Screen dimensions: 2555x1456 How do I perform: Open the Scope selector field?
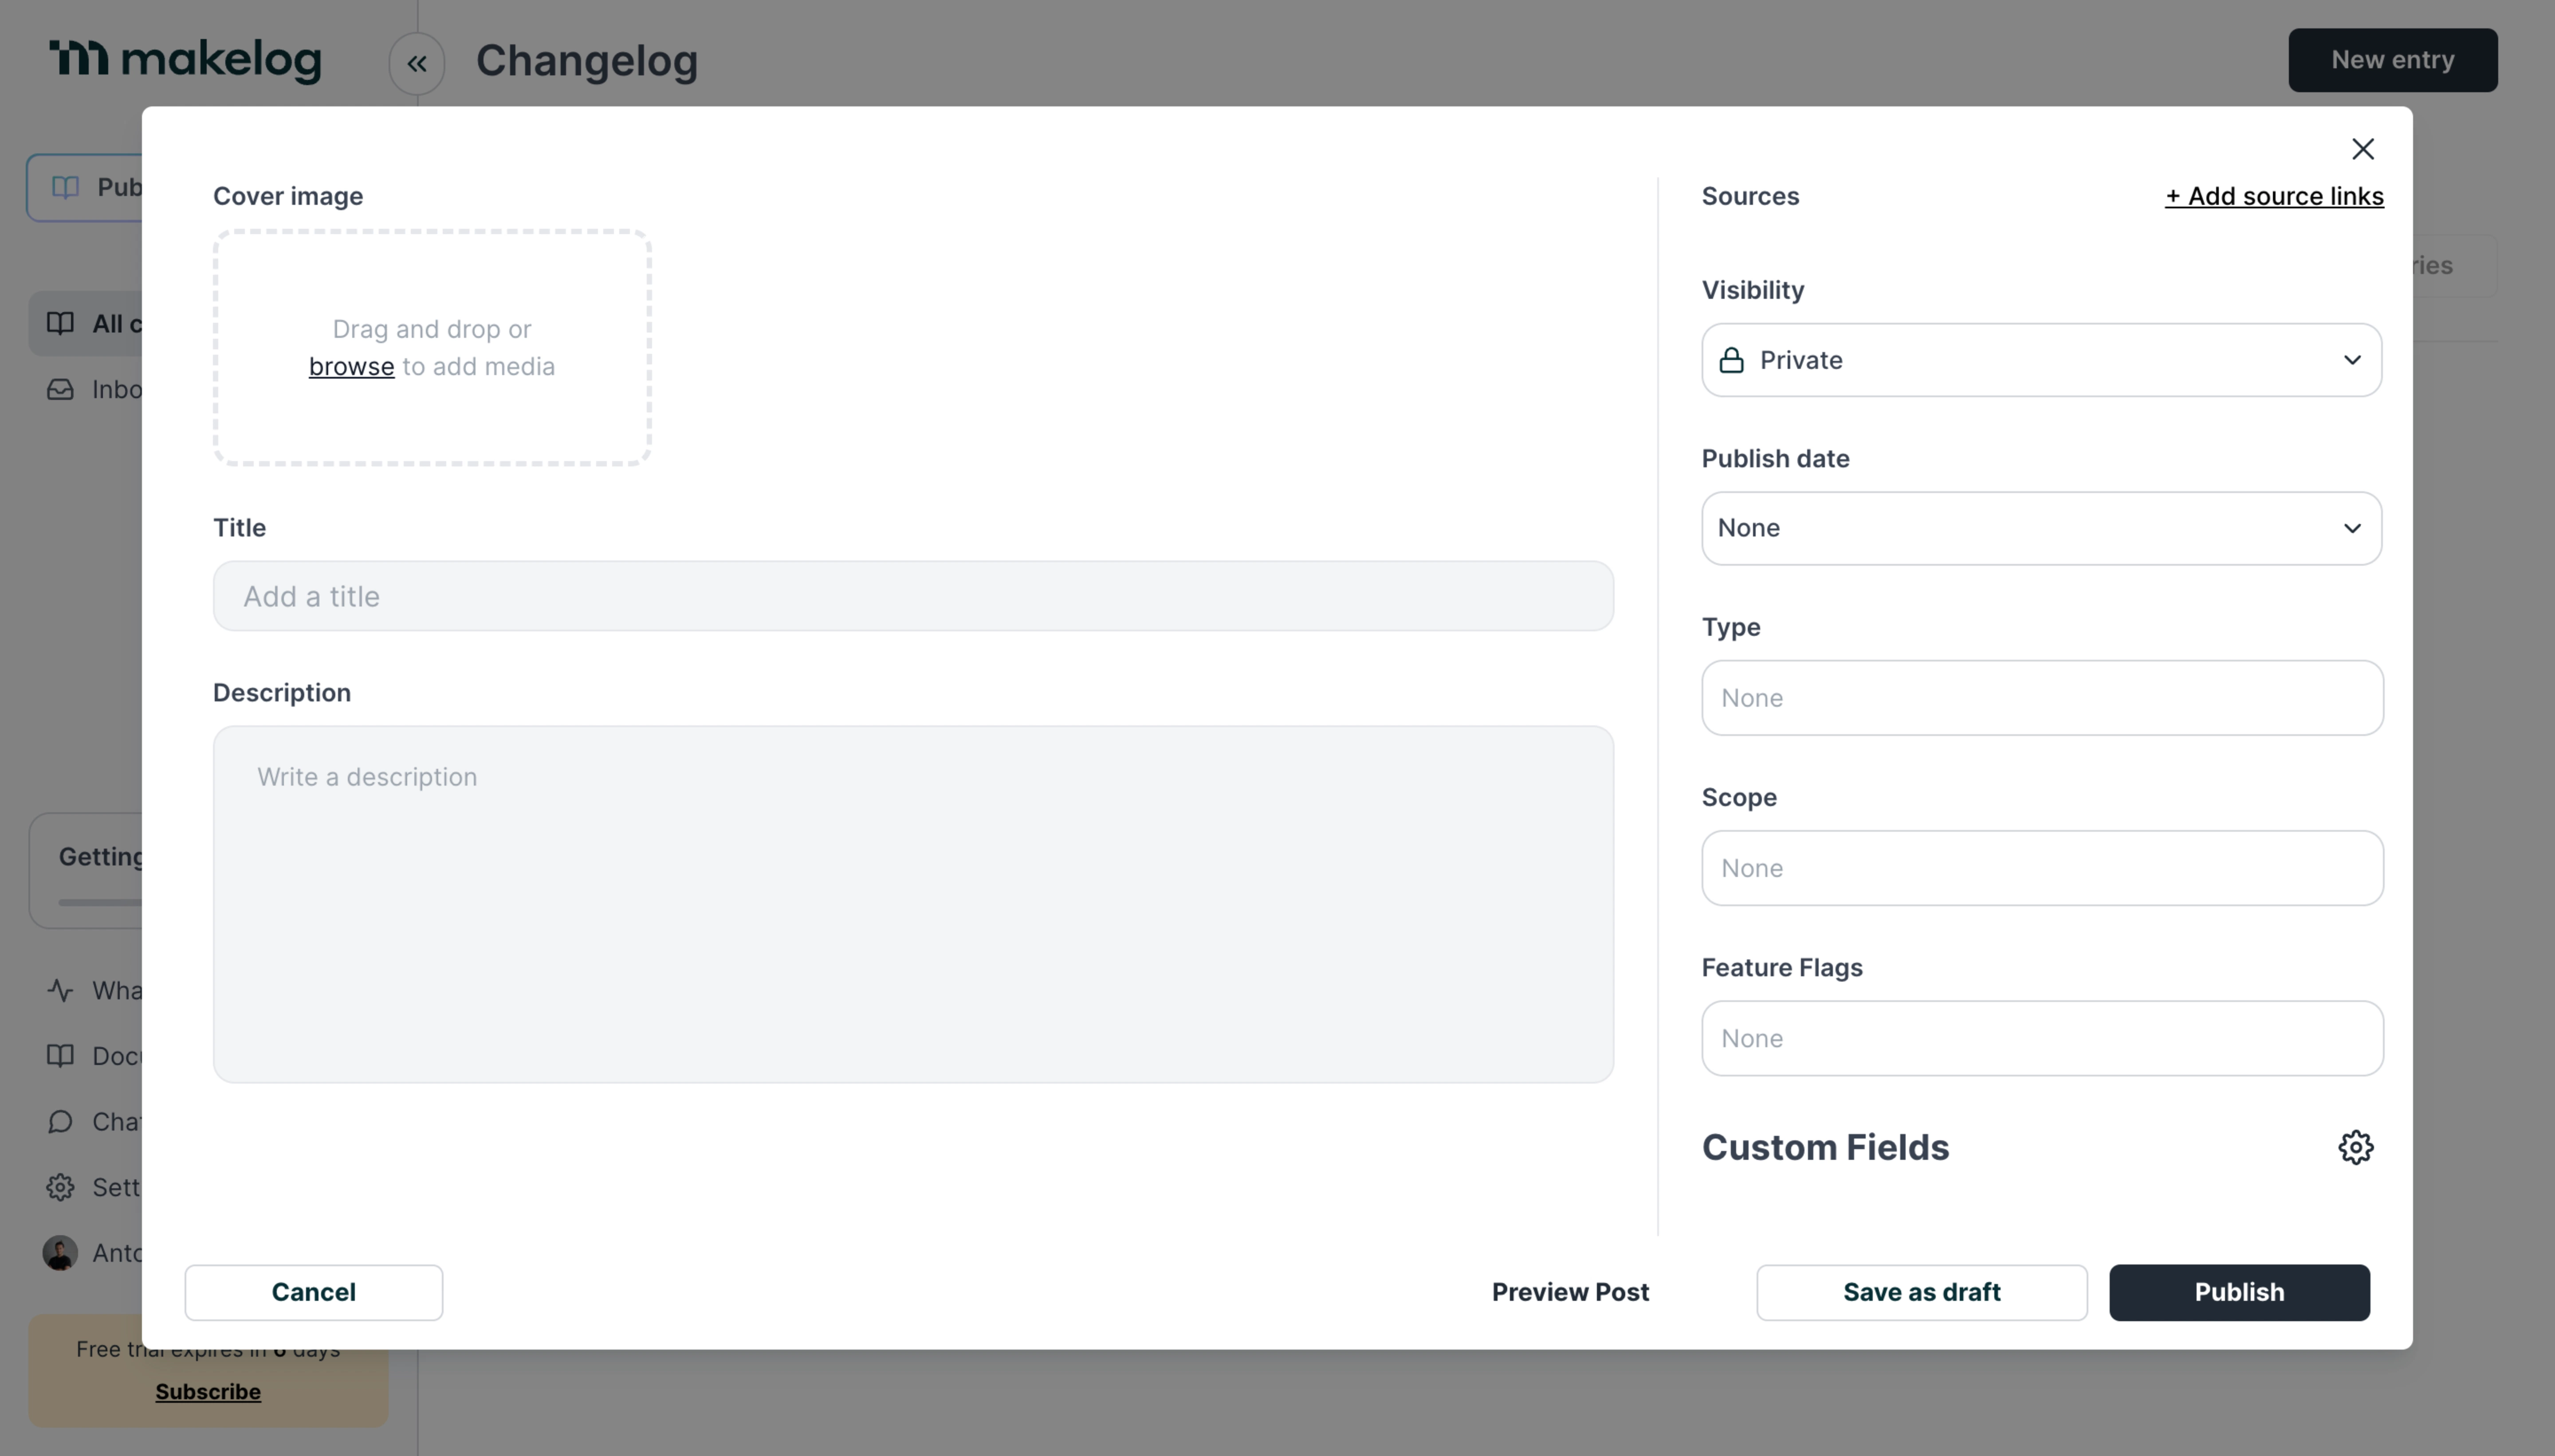click(2042, 868)
